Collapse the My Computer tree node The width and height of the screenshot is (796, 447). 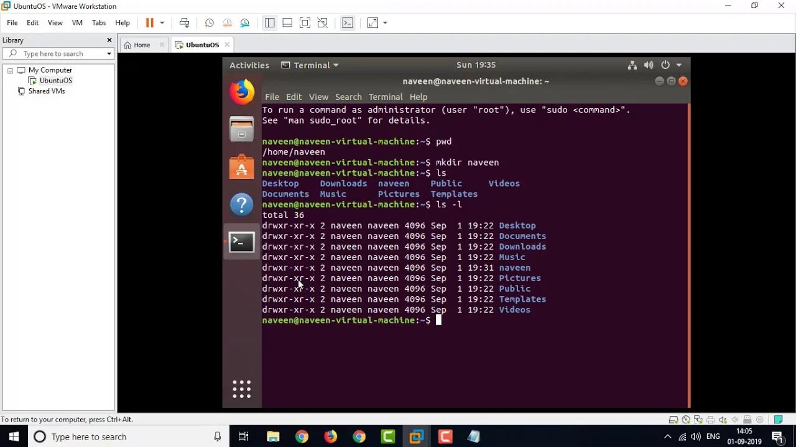[10, 71]
